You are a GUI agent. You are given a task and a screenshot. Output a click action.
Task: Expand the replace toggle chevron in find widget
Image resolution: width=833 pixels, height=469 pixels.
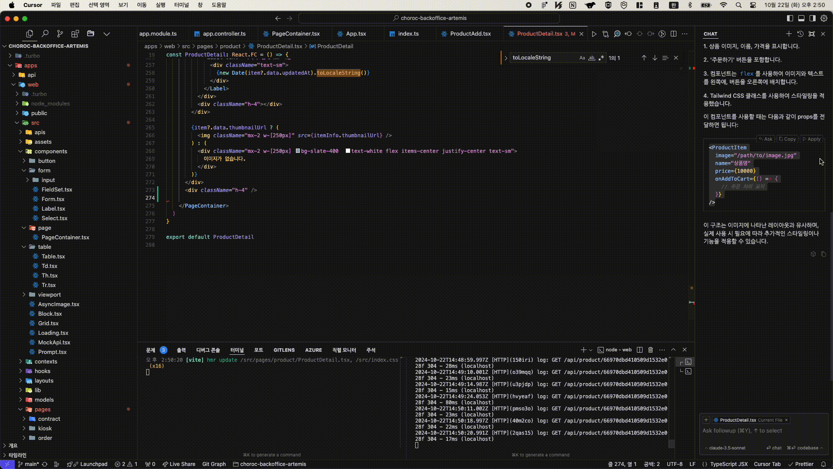(x=506, y=58)
